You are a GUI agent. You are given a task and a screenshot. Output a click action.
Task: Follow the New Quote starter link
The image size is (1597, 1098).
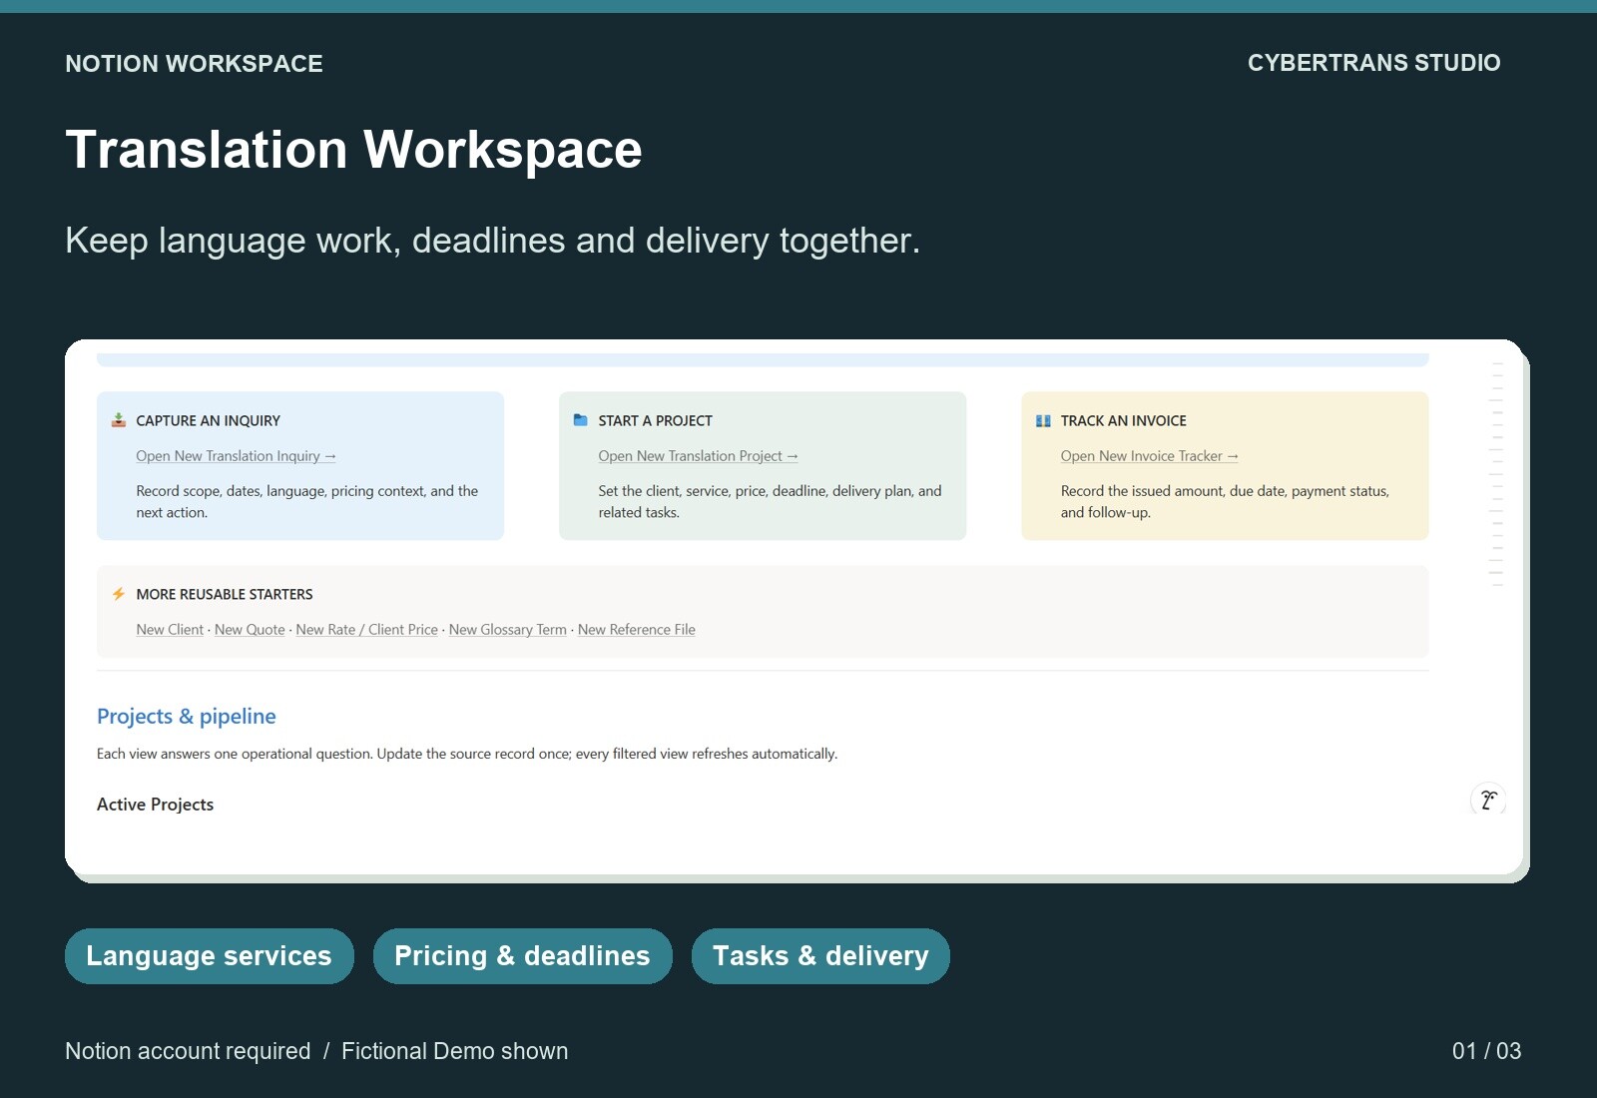pos(250,630)
